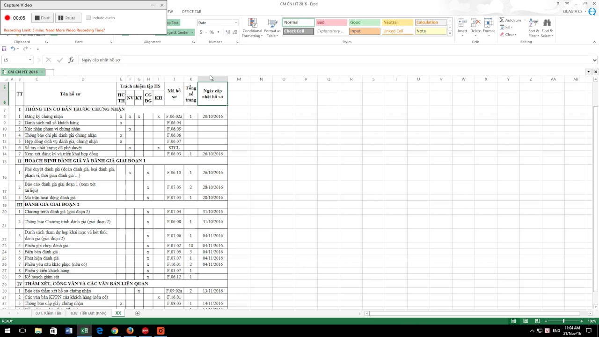Apply the Neutral cell style
Viewport: 599px width, 337px height.
pyautogui.click(x=398, y=22)
